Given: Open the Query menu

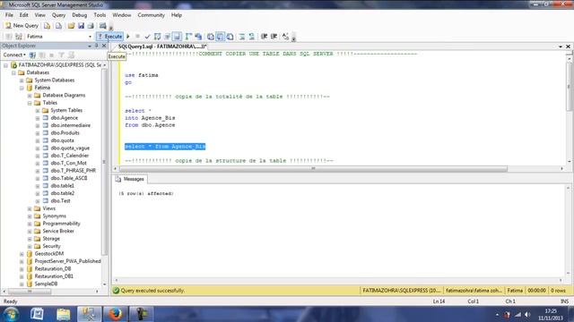Looking at the screenshot, I should [x=58, y=15].
